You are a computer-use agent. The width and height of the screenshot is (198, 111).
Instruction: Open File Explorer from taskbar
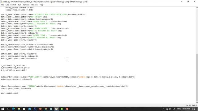pos(19,109)
